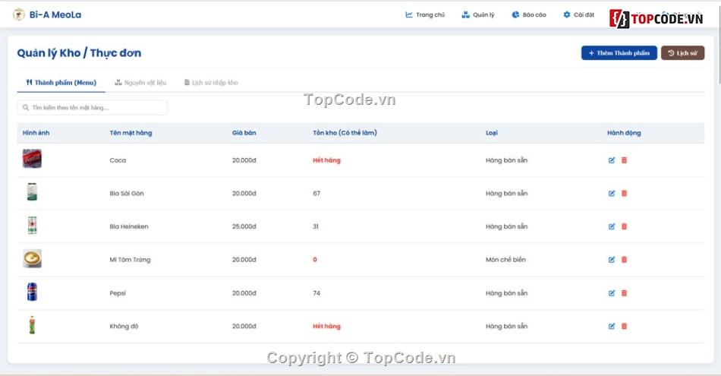The image size is (721, 376).
Task: Delete the Pepsi item
Action: pos(624,293)
